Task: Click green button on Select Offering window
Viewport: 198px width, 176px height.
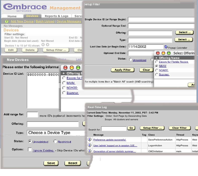Action: pos(169,53)
